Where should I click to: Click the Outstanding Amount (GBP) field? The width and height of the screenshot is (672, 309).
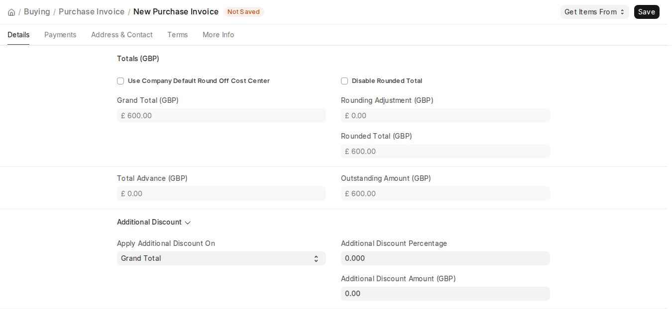click(x=446, y=194)
